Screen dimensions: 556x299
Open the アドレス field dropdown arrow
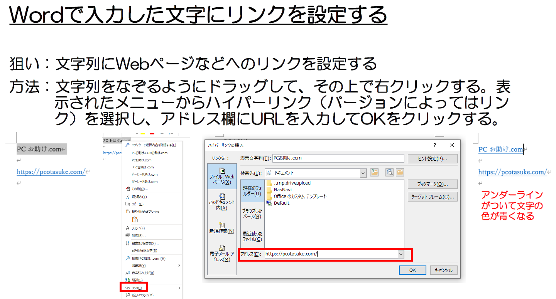(401, 254)
